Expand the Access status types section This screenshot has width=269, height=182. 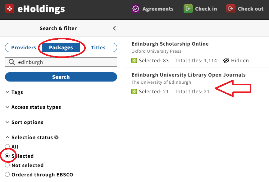tap(33, 107)
